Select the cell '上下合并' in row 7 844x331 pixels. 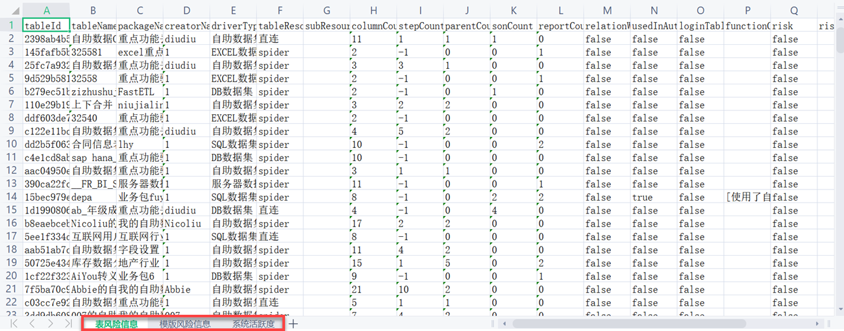93,104
